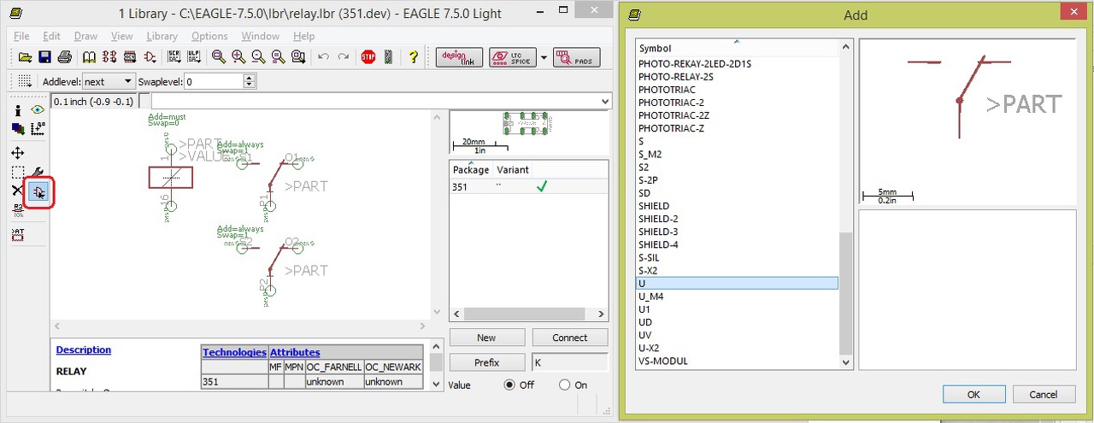Click the Swaplevel input field
The height and width of the screenshot is (423, 1094).
pos(214,81)
